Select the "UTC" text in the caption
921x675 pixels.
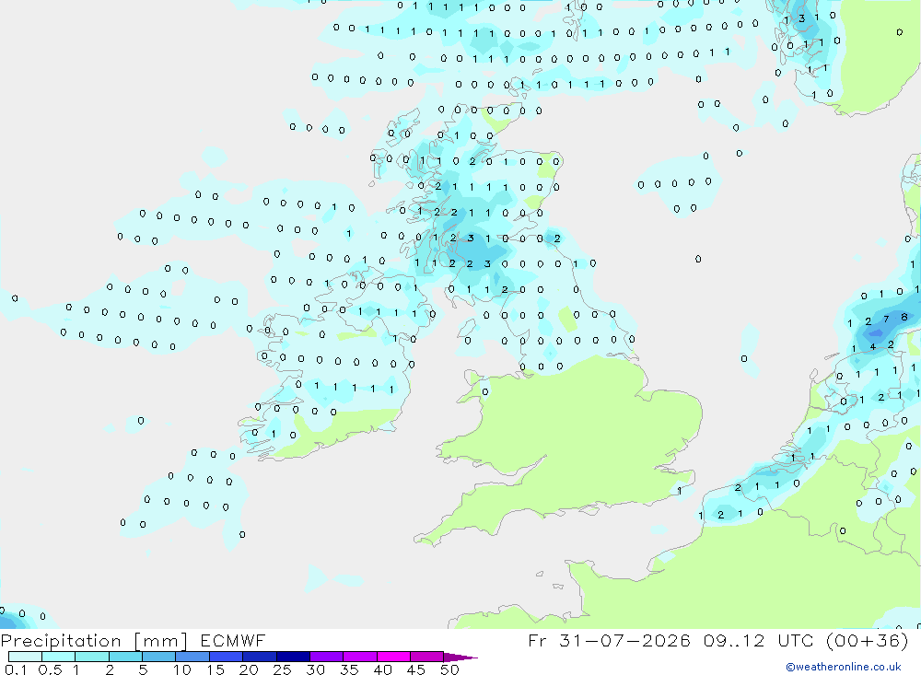click(x=797, y=640)
